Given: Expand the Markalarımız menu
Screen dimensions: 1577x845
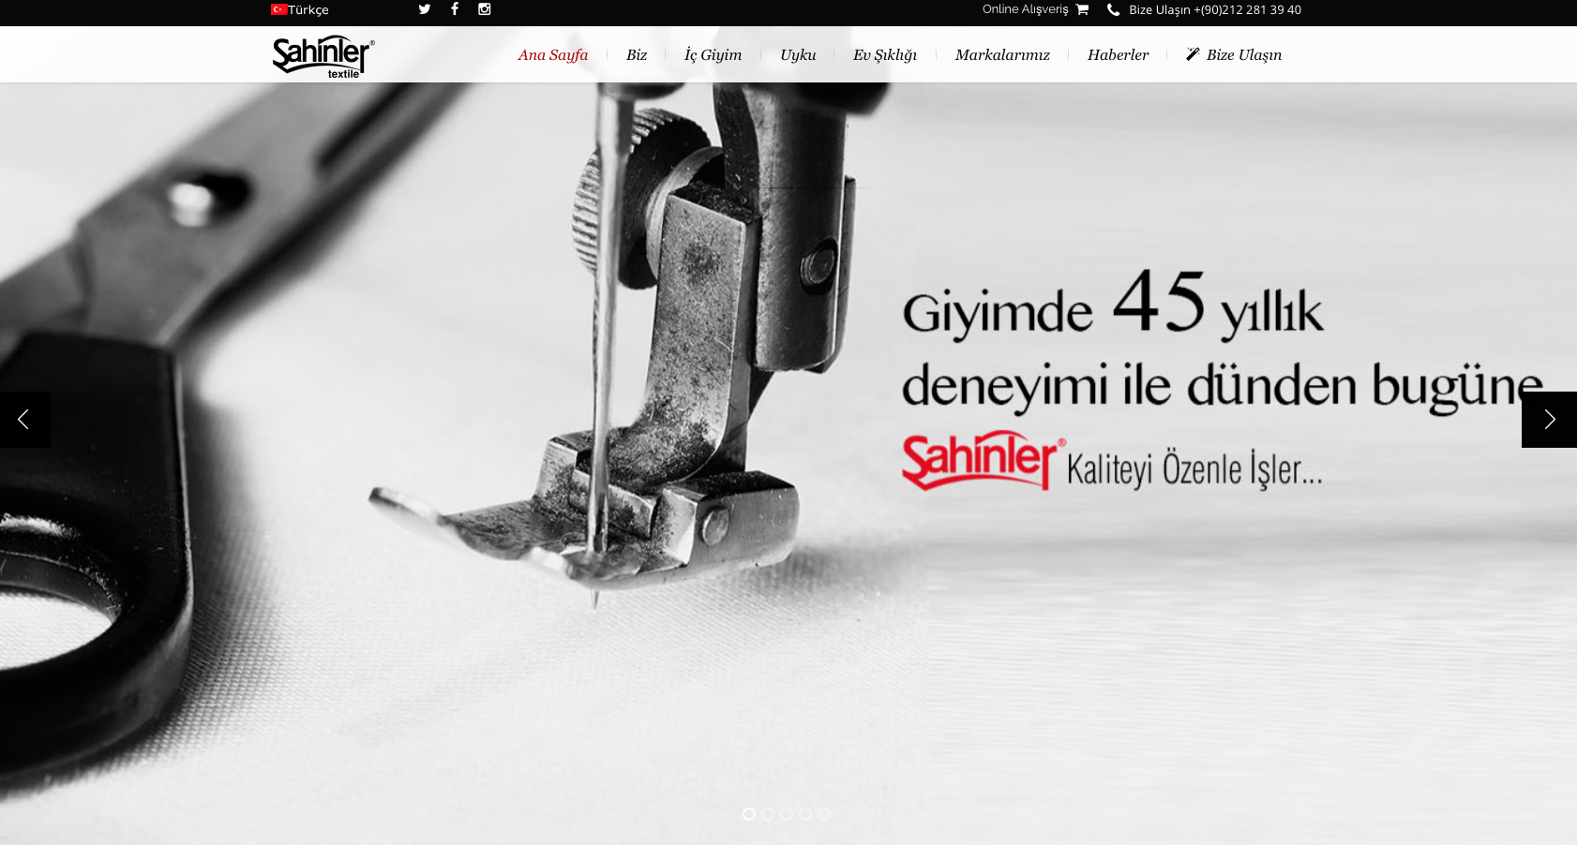Looking at the screenshot, I should click(1002, 55).
